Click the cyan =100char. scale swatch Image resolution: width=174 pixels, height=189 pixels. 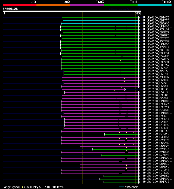pyautogui.click(x=122, y=187)
